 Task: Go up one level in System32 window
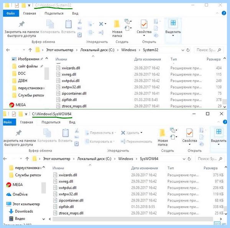pos(30,50)
